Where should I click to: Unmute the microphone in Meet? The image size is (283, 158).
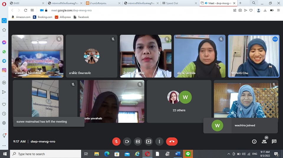(x=116, y=142)
